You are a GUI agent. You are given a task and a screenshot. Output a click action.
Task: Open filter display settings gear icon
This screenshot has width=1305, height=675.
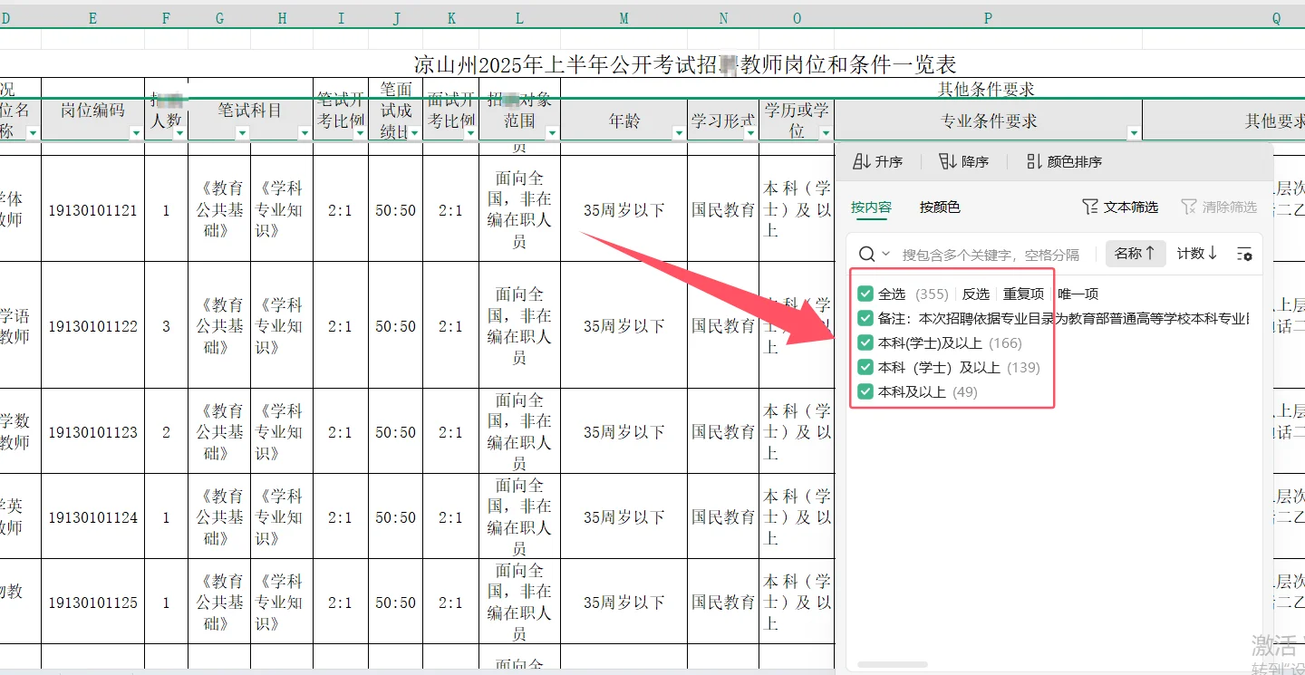click(x=1242, y=254)
